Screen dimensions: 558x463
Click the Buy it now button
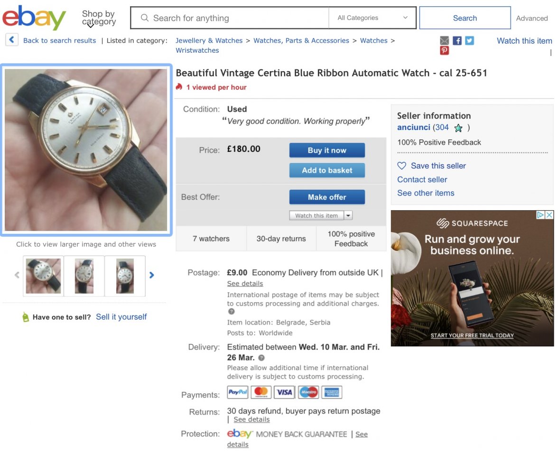[x=327, y=150]
